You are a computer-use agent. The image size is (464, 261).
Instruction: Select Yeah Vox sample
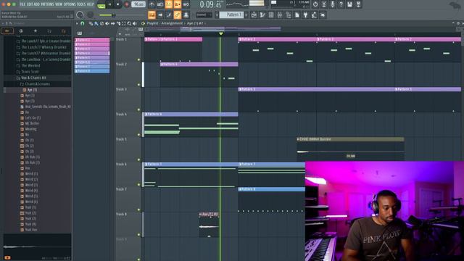30,230
